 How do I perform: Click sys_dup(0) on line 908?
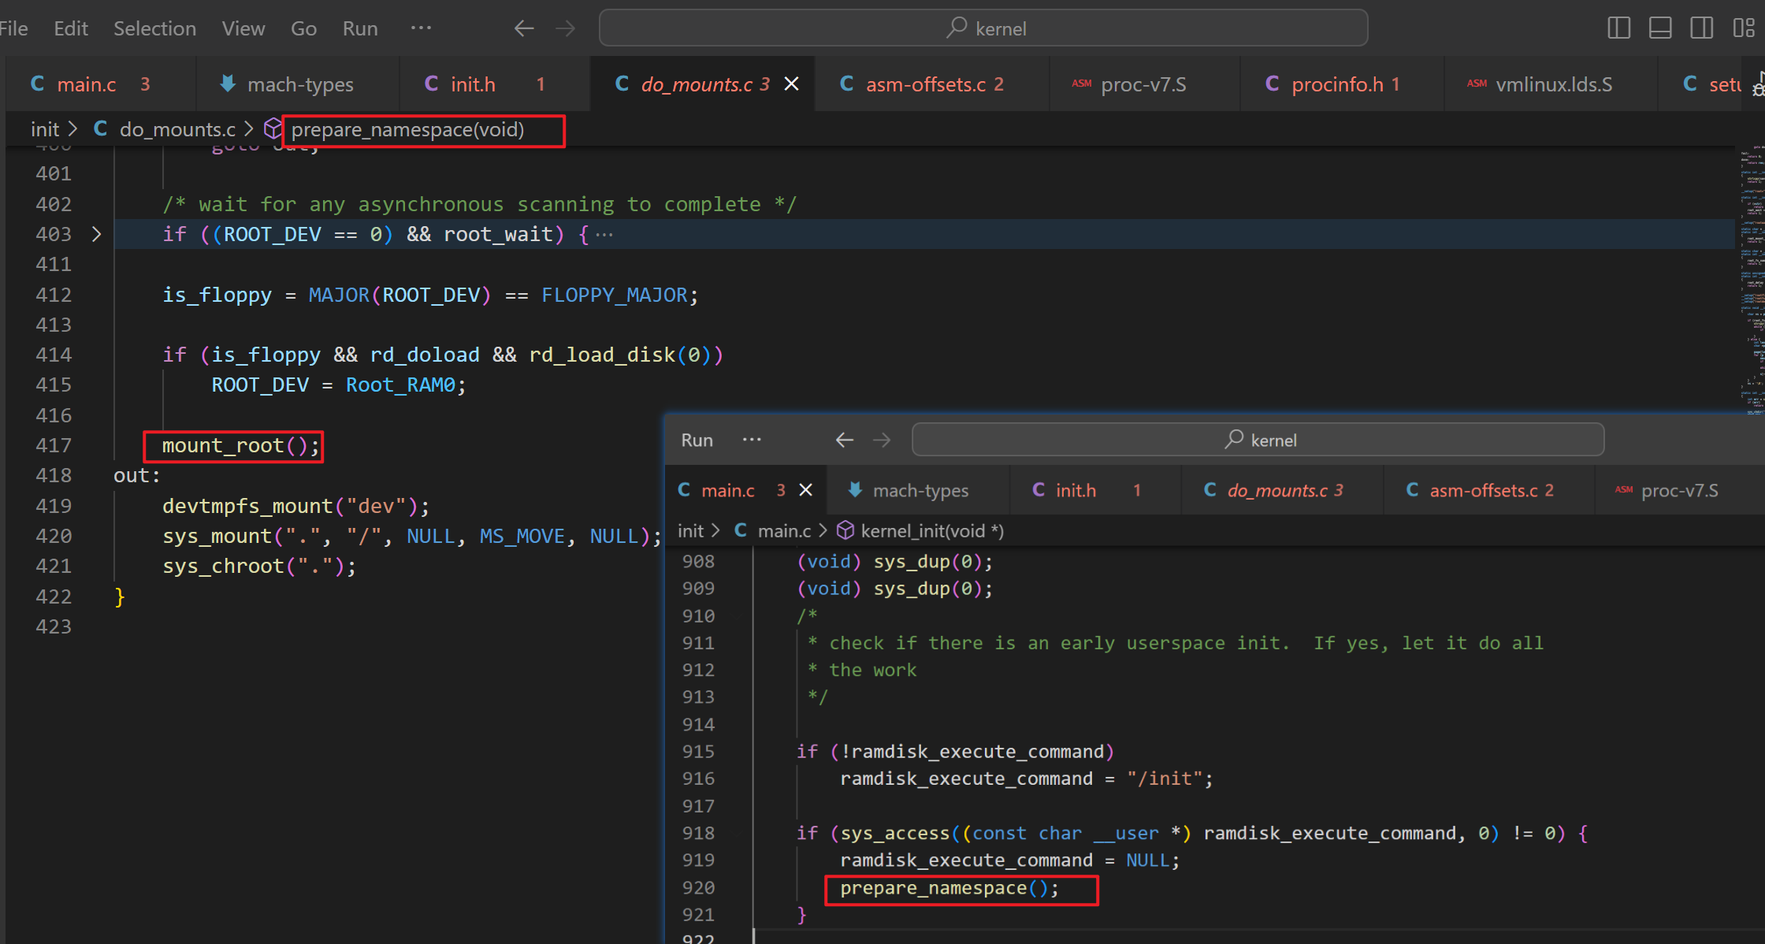(927, 562)
